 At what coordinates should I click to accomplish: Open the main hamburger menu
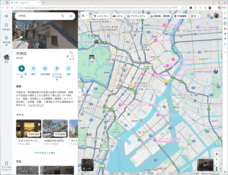[x=6, y=16]
